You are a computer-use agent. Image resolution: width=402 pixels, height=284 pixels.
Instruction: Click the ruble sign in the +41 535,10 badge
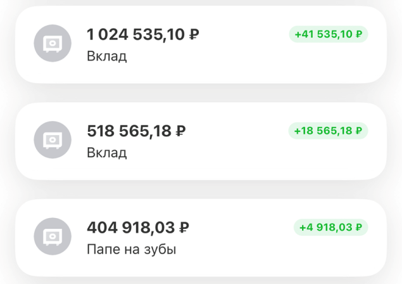point(359,34)
